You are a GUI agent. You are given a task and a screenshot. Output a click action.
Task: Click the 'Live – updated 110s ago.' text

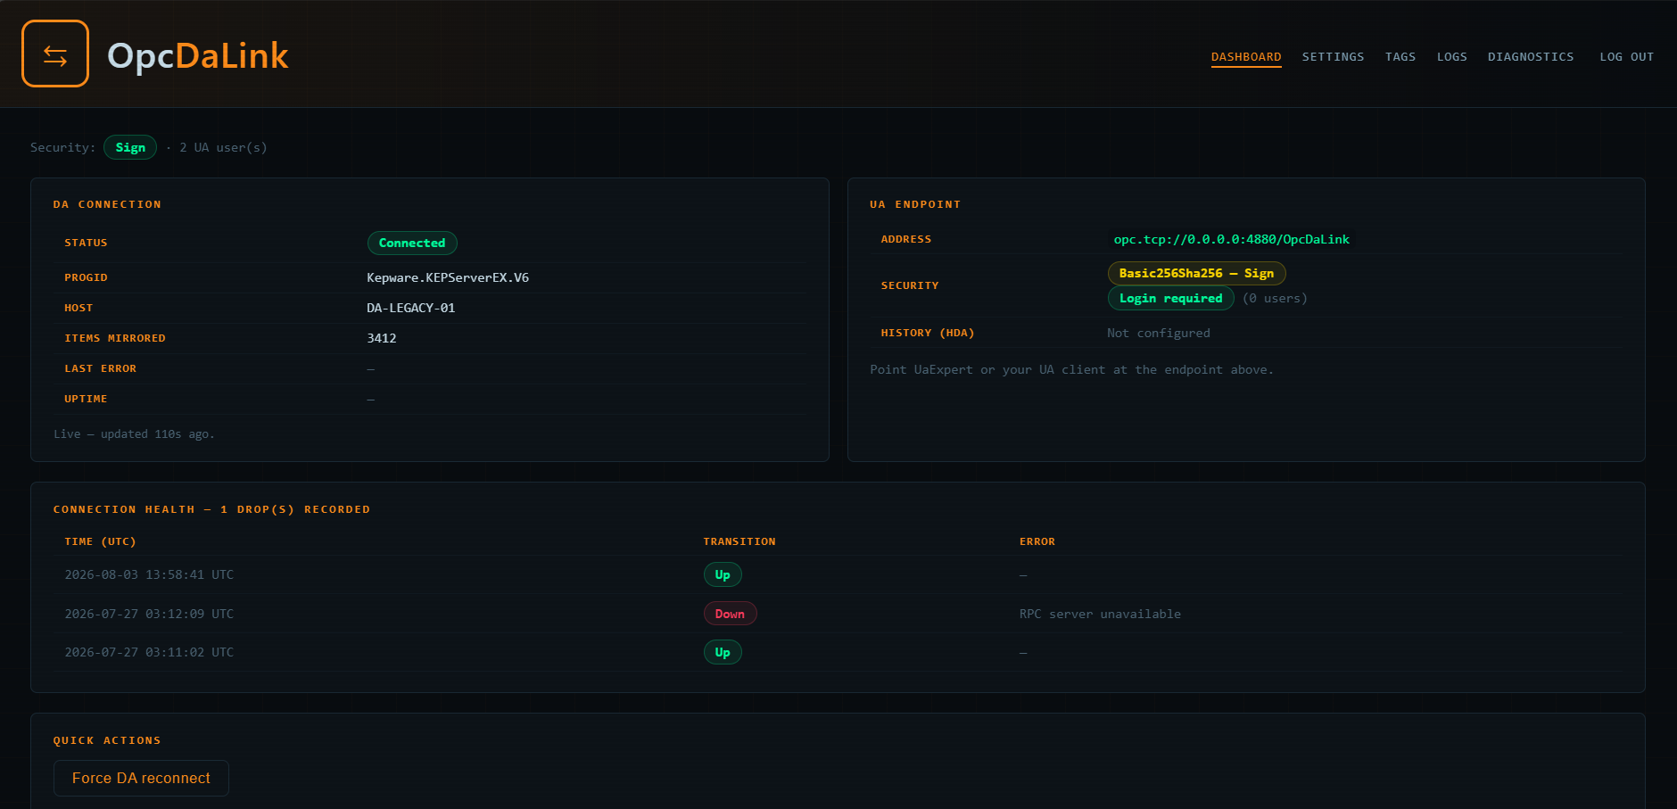[134, 434]
